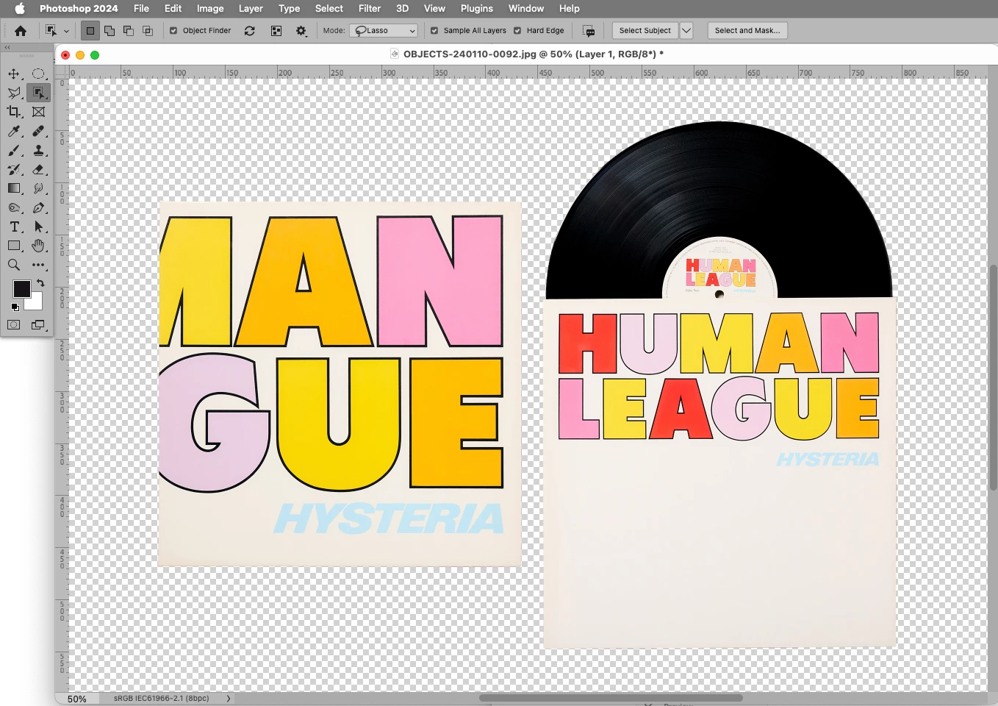This screenshot has height=706, width=998.
Task: Select the Eyedropper tool
Action: 14,131
